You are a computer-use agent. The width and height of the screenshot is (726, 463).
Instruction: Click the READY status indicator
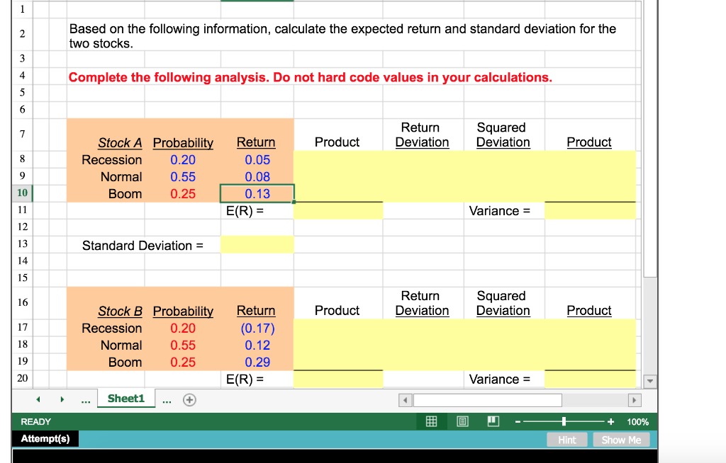[35, 422]
